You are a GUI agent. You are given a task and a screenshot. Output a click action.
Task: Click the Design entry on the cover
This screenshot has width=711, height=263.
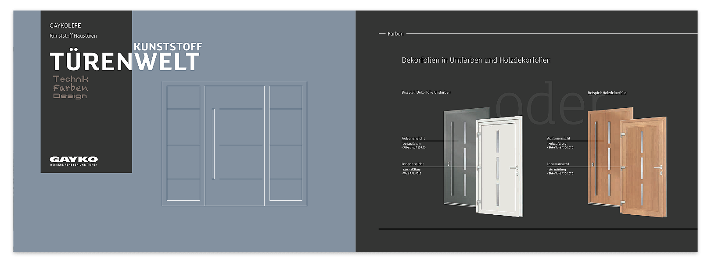click(70, 96)
